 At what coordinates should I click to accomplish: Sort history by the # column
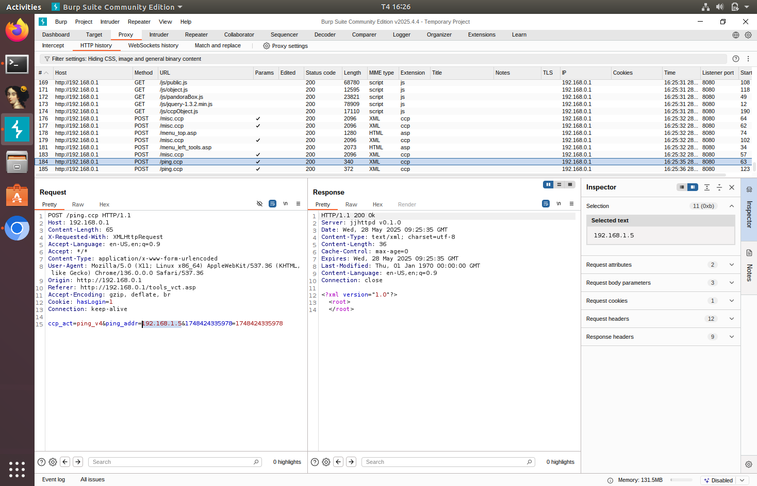point(43,73)
